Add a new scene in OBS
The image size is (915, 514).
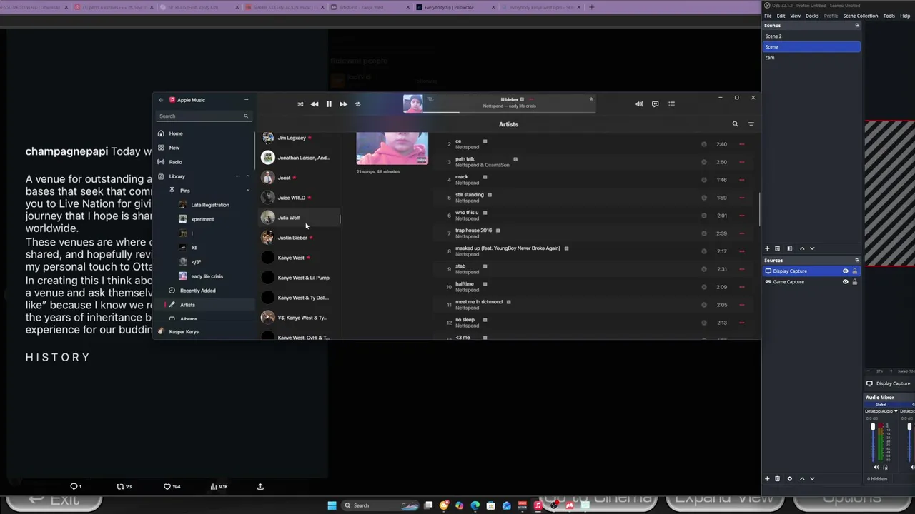click(x=767, y=248)
